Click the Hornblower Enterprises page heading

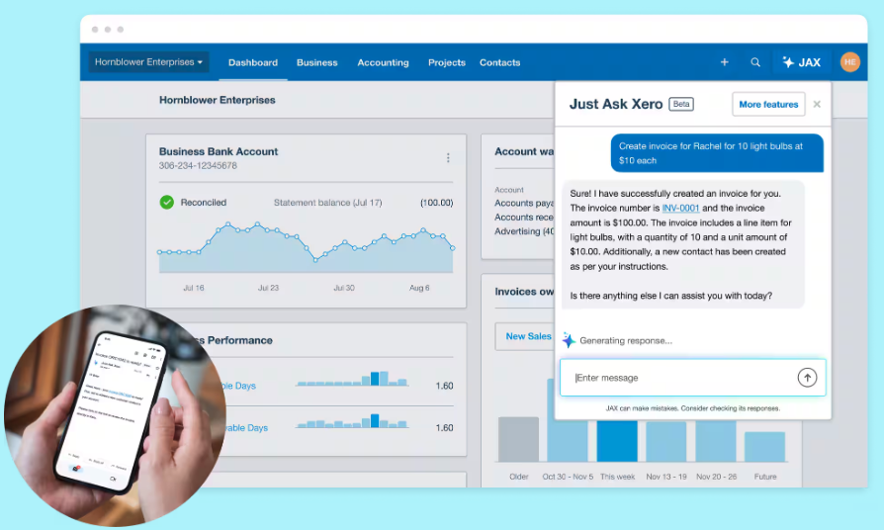(218, 100)
